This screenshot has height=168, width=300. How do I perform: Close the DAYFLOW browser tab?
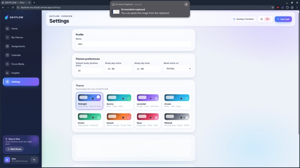click(x=29, y=3)
